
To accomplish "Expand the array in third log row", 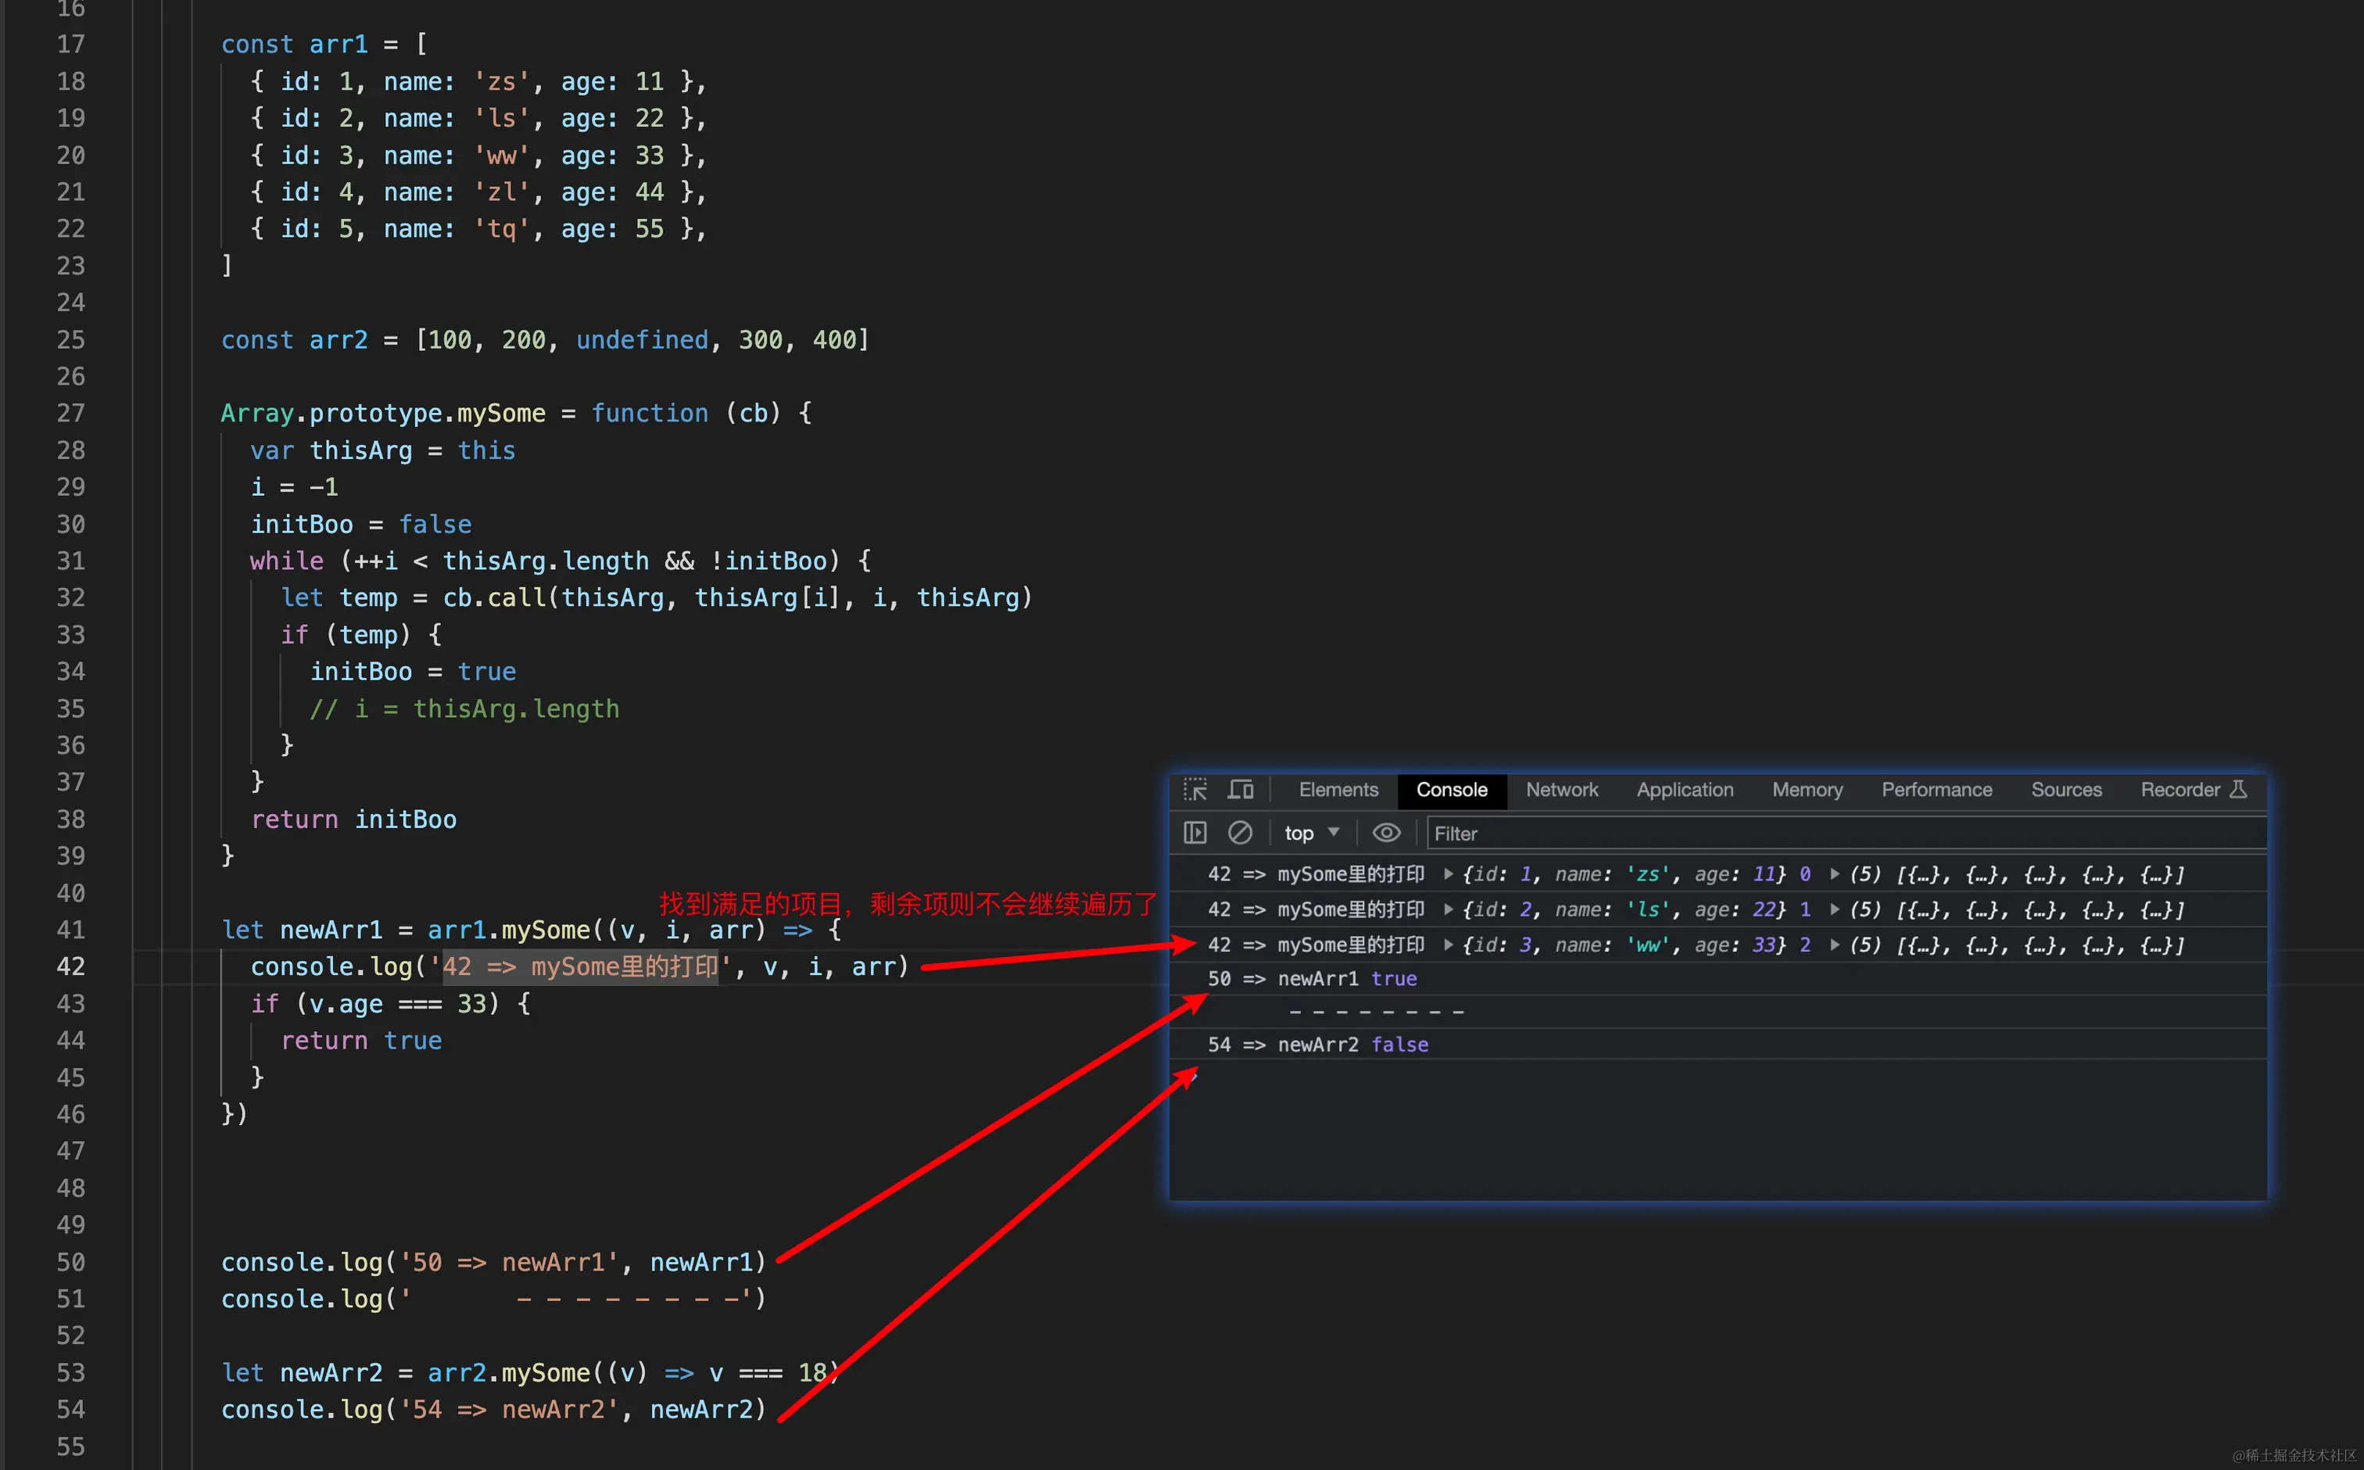I will [1834, 945].
